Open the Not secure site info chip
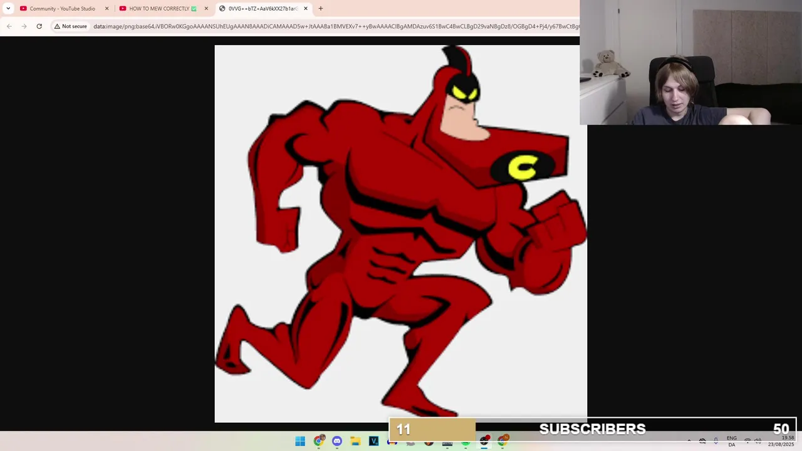 pos(70,26)
